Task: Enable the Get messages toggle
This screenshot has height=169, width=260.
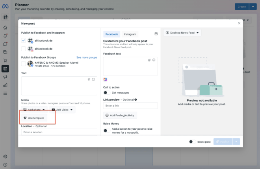Action: [x=107, y=93]
